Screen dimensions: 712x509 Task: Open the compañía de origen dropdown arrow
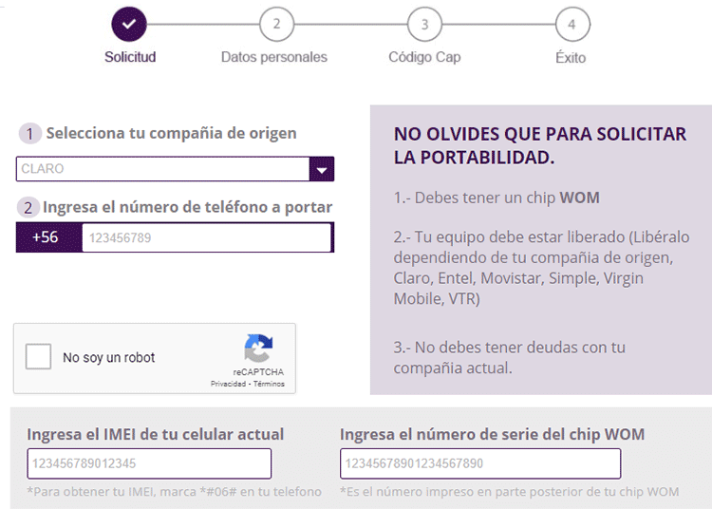pos(322,169)
